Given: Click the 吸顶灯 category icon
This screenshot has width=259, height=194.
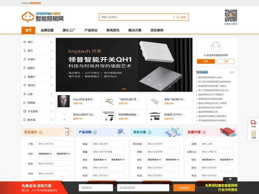Looking at the screenshot, I should [x=24, y=85].
